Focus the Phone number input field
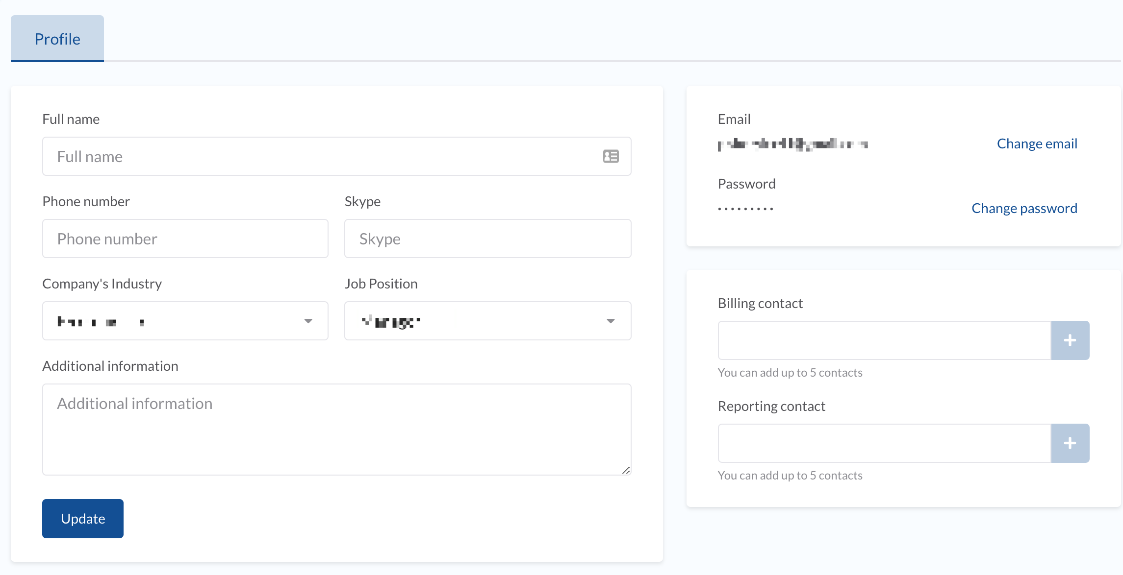This screenshot has width=1123, height=575. [x=185, y=239]
